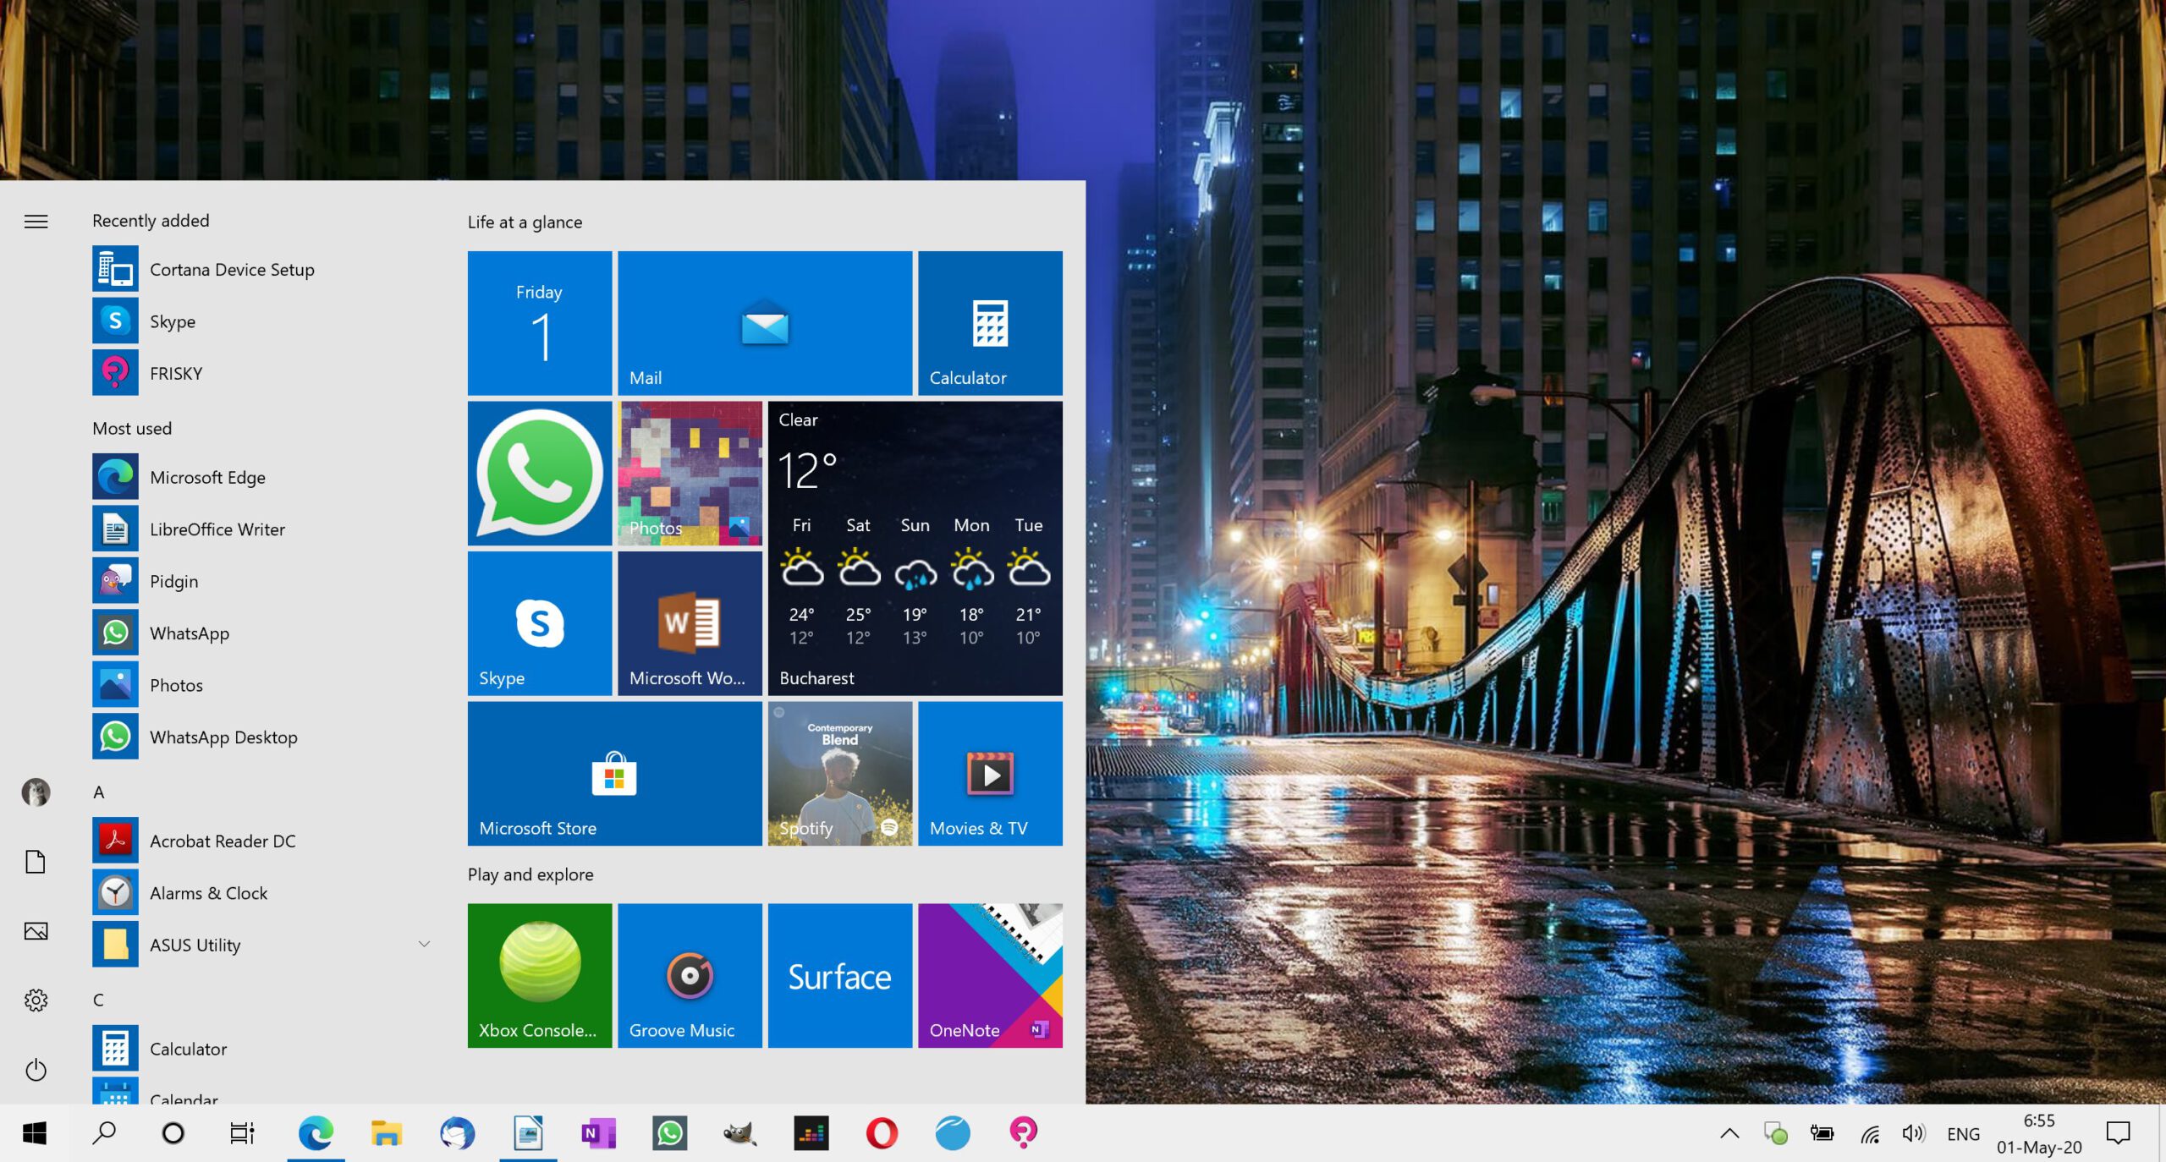
Task: Open Settings gear in Start sidebar
Action: tap(36, 1000)
